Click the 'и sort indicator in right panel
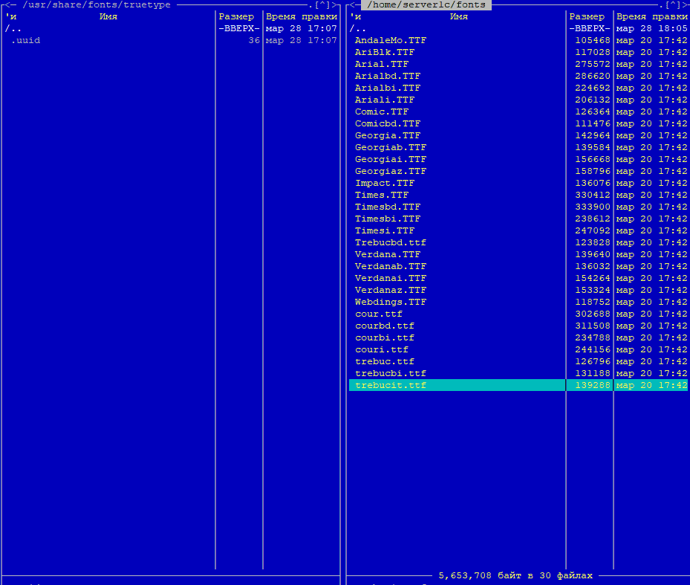The width and height of the screenshot is (690, 585). pos(356,17)
